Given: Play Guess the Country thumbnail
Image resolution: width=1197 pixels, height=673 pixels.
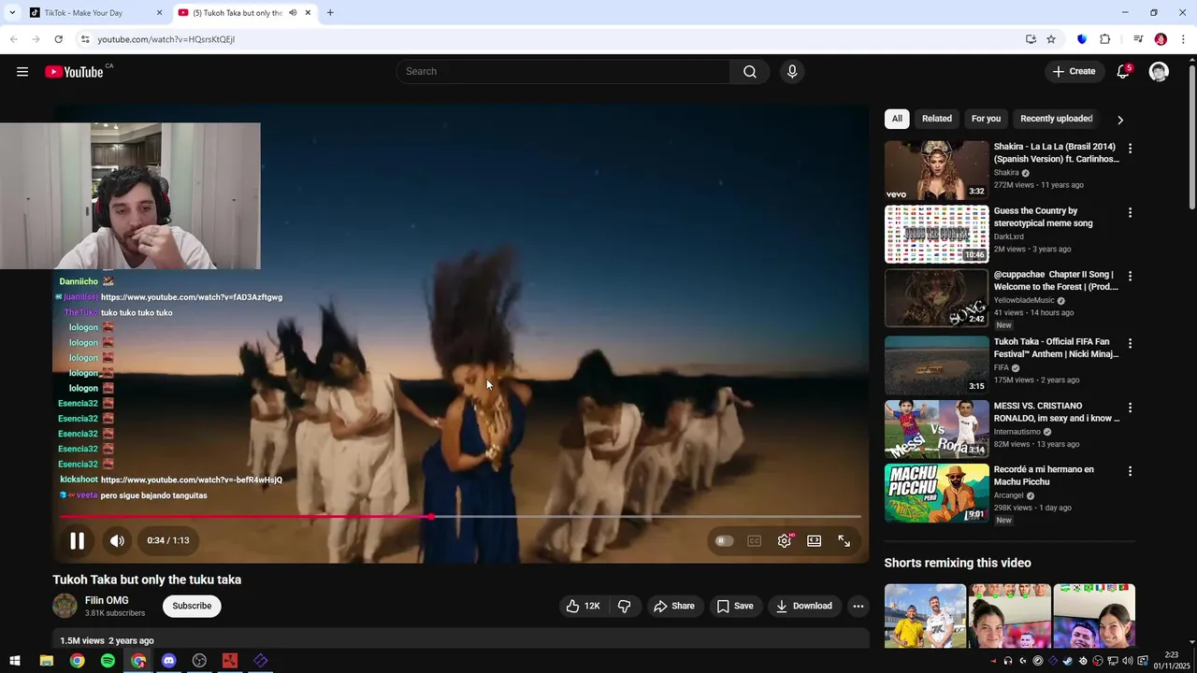Looking at the screenshot, I should coord(936,234).
